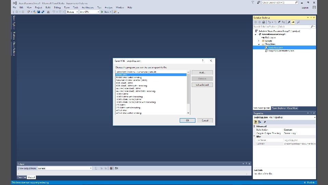This screenshot has height=185, width=328.
Task: Open Build menu
Action: [x=48, y=7]
